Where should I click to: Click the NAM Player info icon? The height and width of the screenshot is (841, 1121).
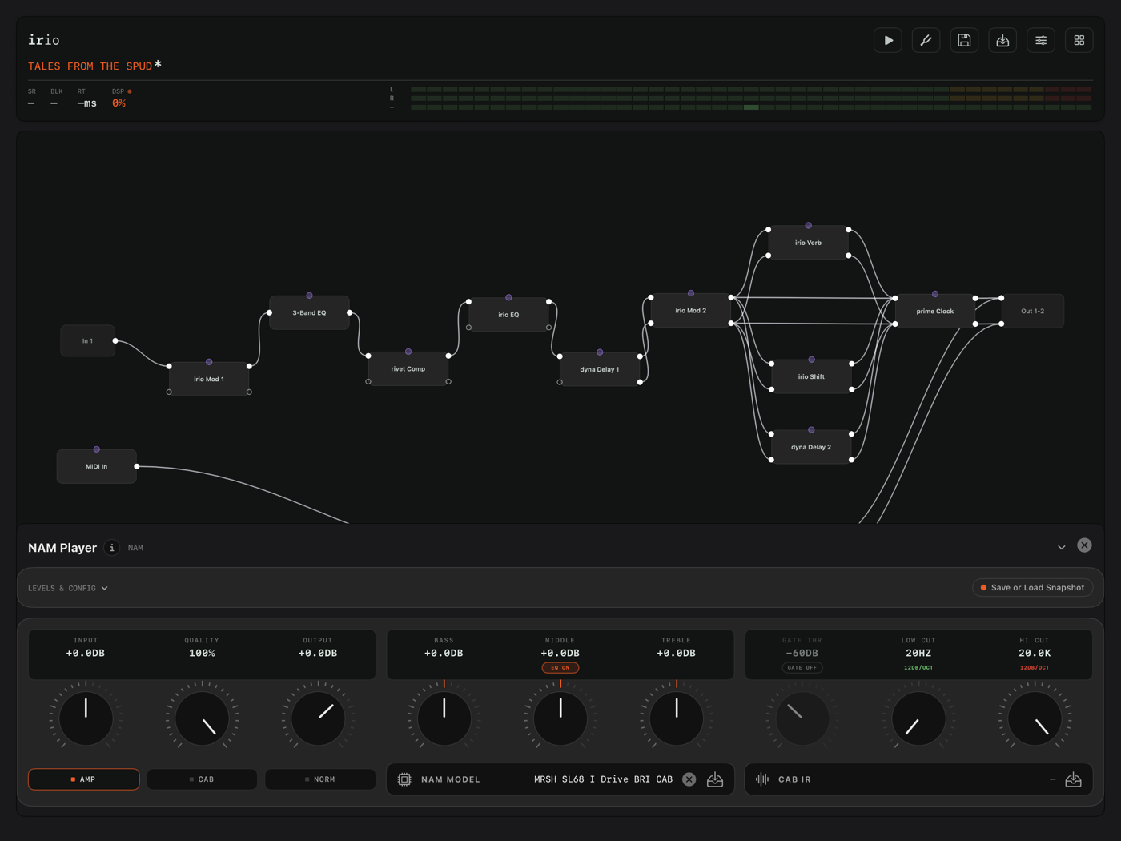(x=112, y=548)
